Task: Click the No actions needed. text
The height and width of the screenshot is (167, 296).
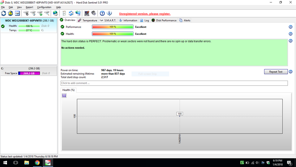Action: point(73,48)
